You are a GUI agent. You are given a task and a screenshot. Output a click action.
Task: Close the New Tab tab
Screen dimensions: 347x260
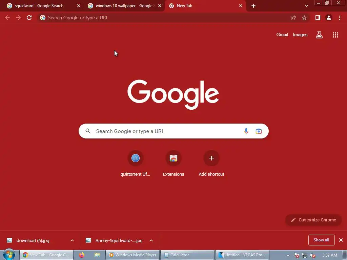241,6
